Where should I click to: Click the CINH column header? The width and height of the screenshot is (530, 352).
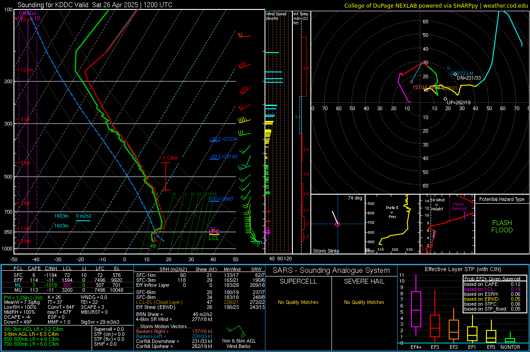[x=51, y=268]
